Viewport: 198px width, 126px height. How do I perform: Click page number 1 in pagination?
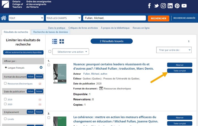click(x=189, y=41)
